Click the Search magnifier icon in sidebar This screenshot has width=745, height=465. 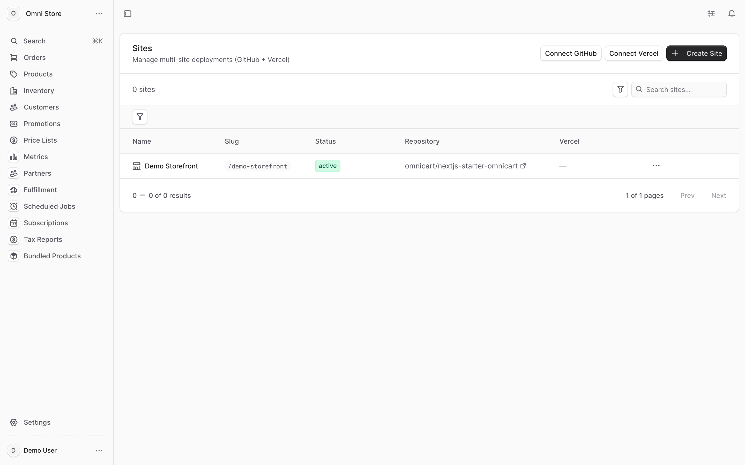click(14, 41)
